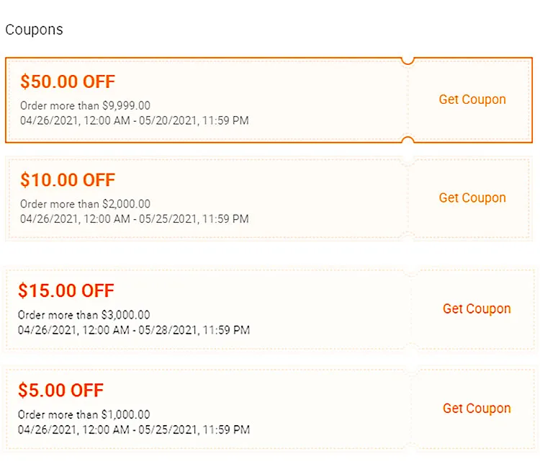Click bottom notch of $50.00 coupon
Image resolution: width=540 pixels, height=472 pixels.
pyautogui.click(x=408, y=140)
